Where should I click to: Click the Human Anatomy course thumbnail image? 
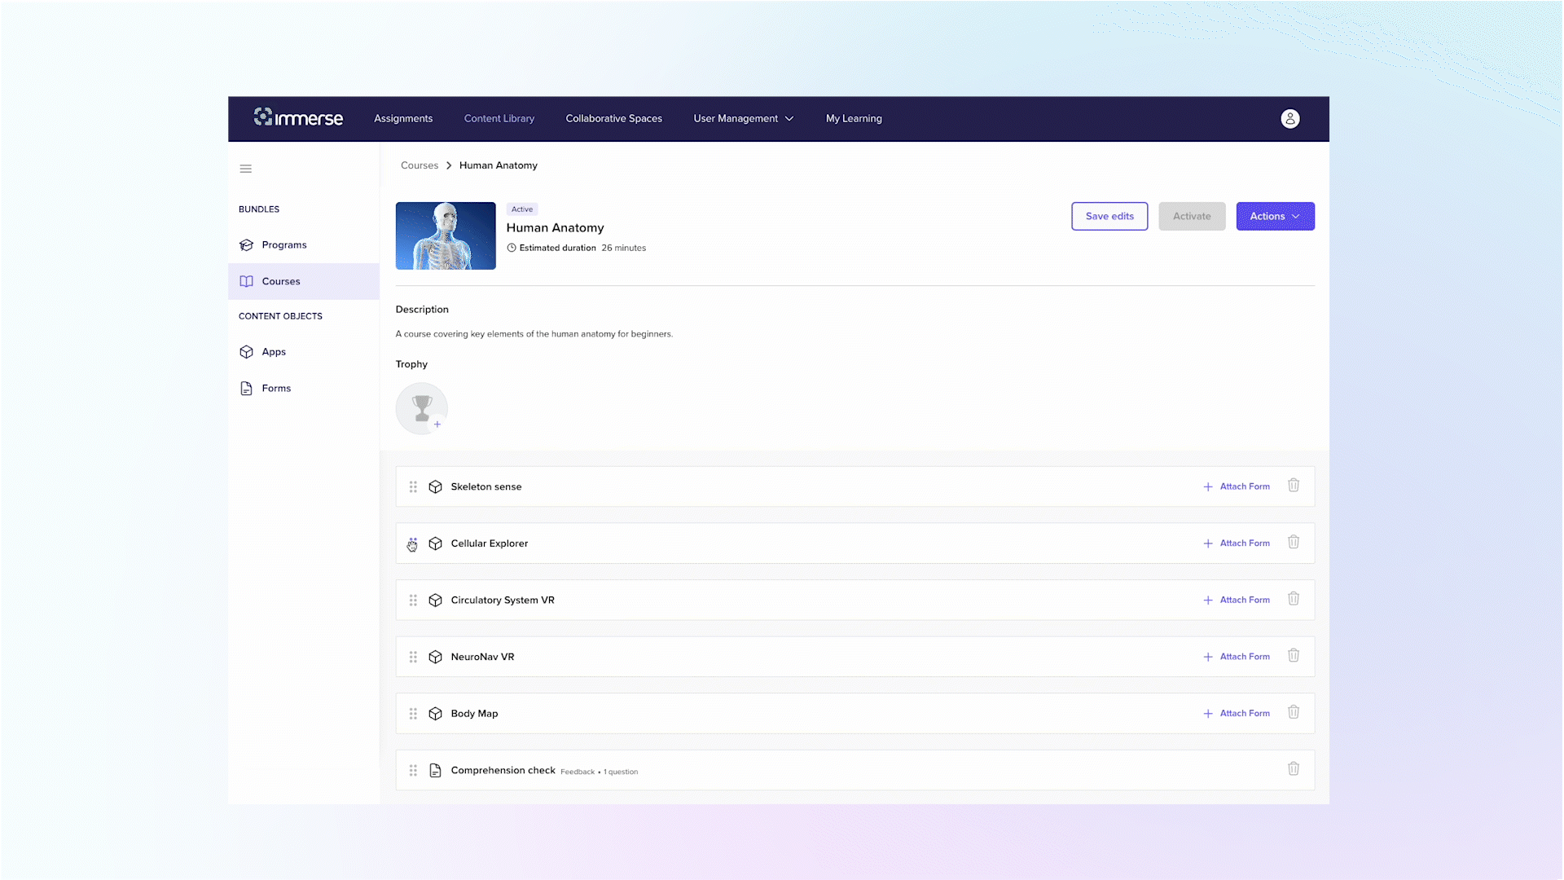pos(446,235)
